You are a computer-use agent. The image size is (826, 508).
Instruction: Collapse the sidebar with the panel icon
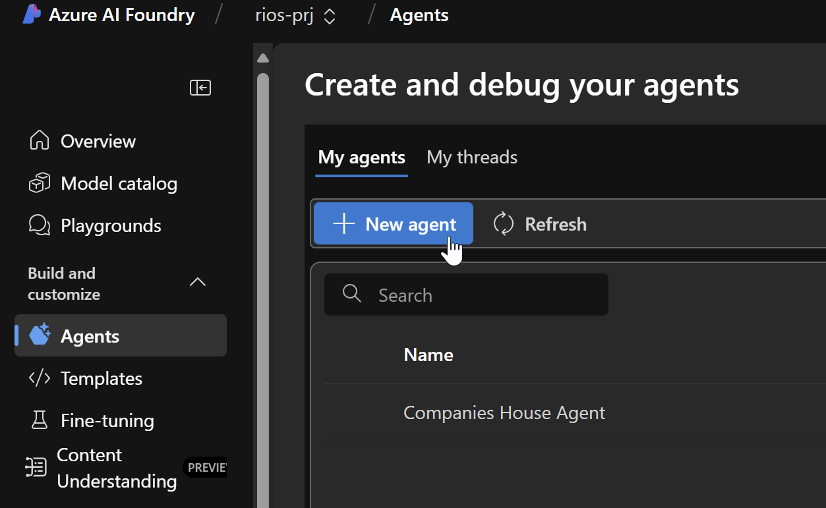point(200,88)
